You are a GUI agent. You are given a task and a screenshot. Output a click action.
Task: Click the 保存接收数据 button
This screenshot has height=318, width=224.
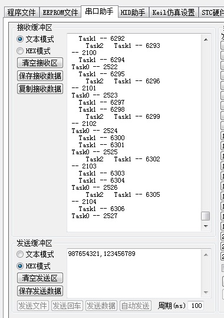tap(40, 76)
